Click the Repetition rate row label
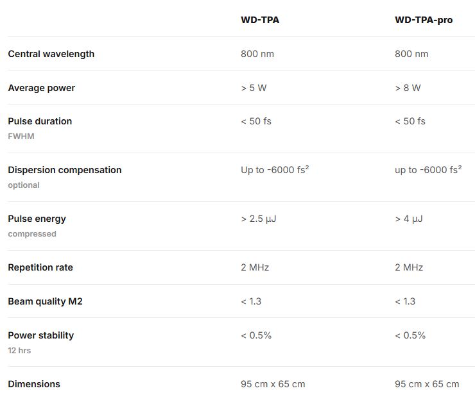This screenshot has height=402, width=475. coord(41,267)
